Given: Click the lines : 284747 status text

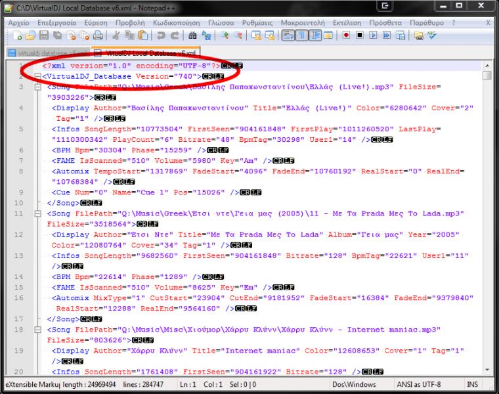Looking at the screenshot, I should click(143, 384).
